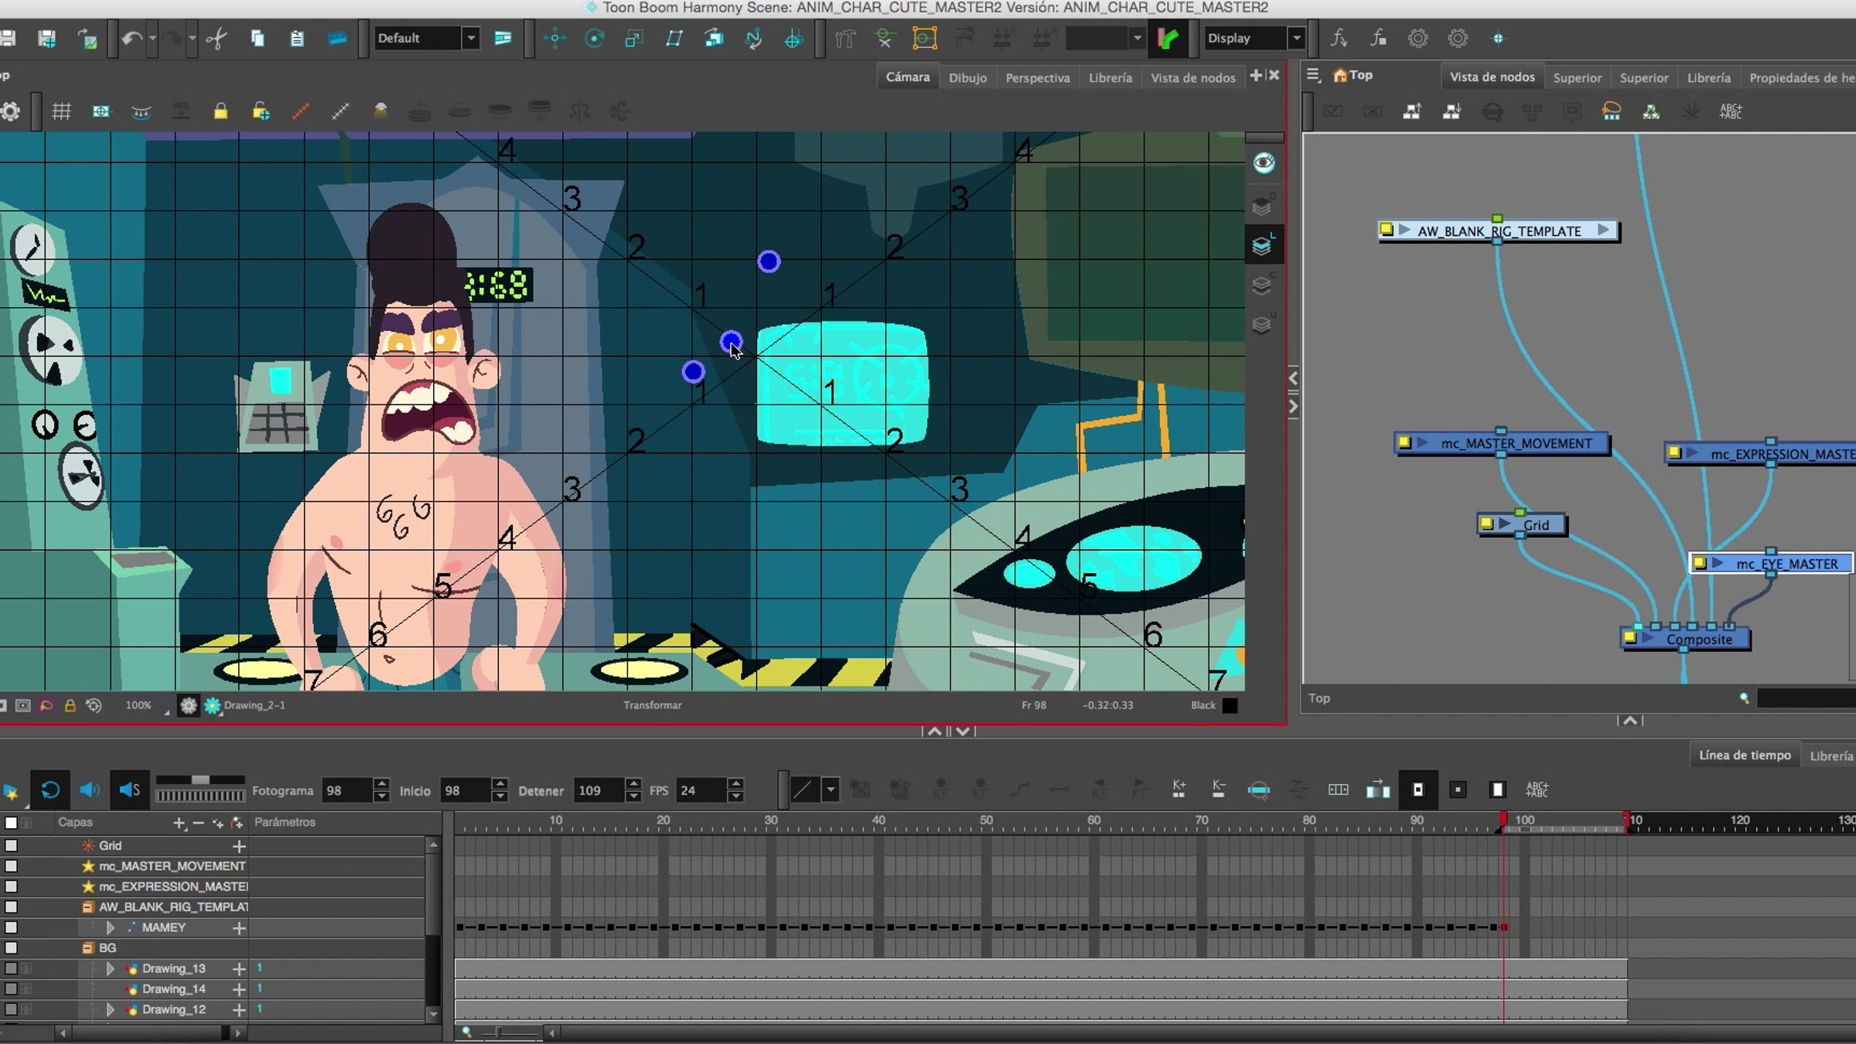Viewport: 1856px width, 1044px height.
Task: Expand the MAMEY layer
Action: coord(110,927)
